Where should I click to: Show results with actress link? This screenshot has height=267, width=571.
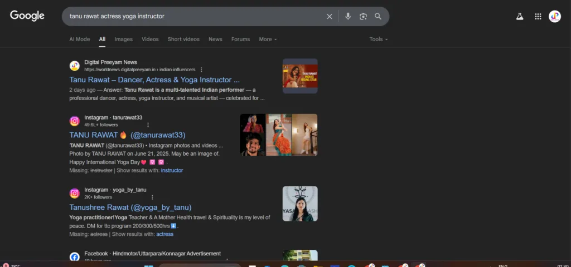click(165, 234)
